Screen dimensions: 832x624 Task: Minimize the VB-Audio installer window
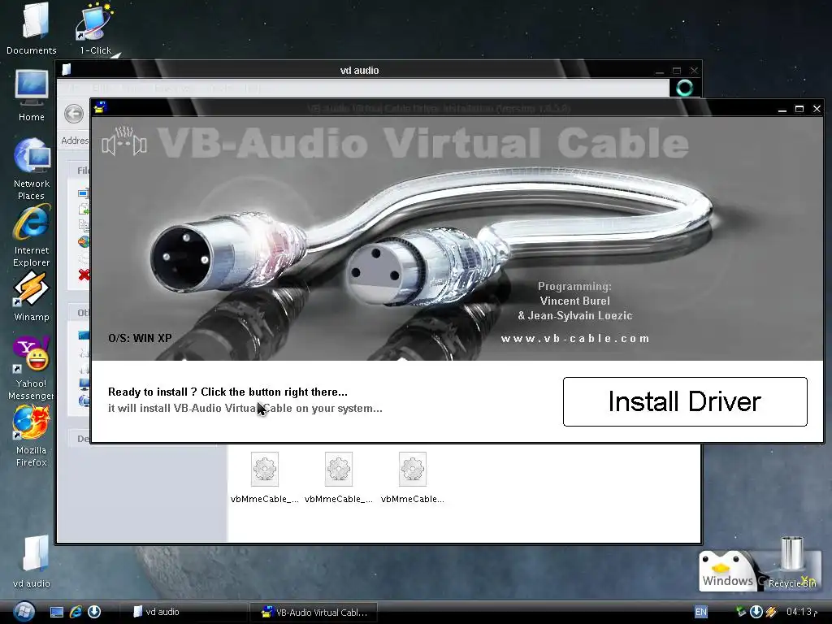point(782,109)
